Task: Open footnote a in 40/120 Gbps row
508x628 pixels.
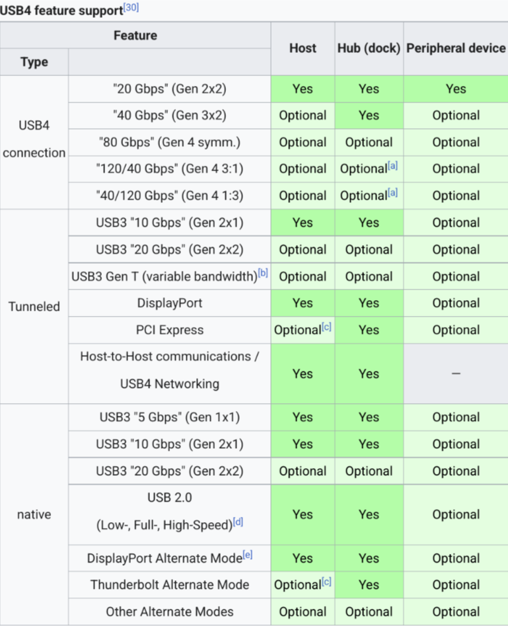Action: click(x=392, y=192)
